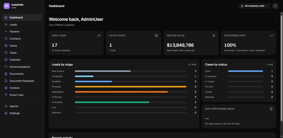Click the Recent activity heading
The image size is (283, 138).
pyautogui.click(x=62, y=137)
